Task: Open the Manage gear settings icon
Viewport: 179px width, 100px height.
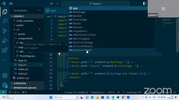Action: point(5,85)
